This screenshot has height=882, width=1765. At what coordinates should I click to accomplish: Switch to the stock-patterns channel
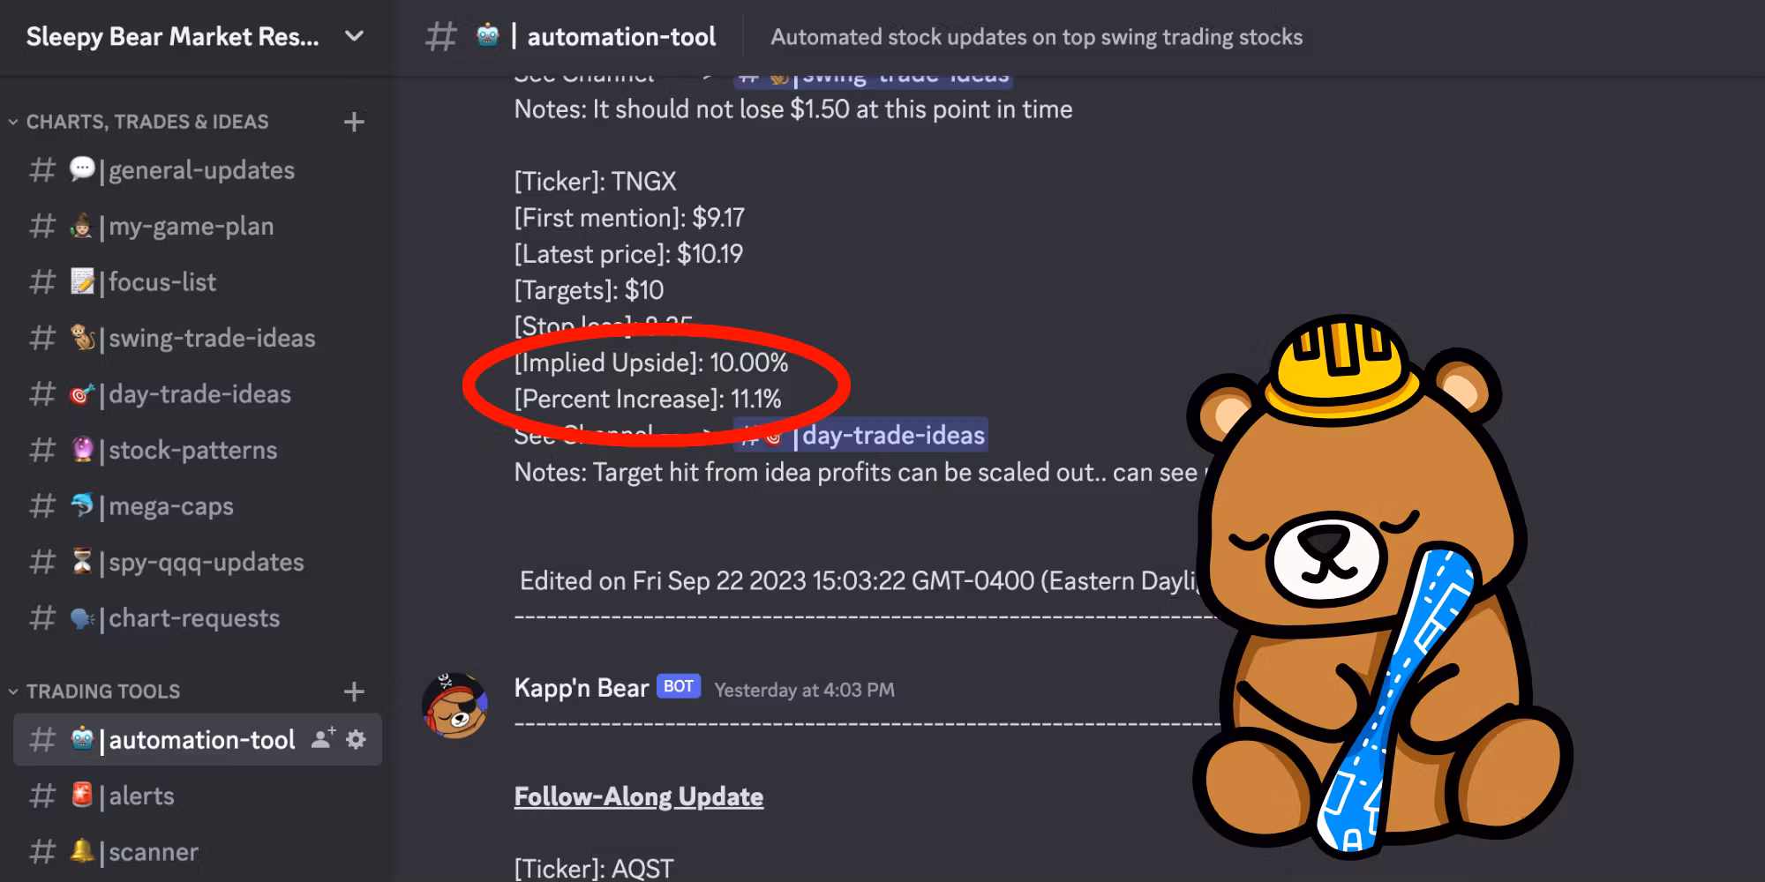point(198,451)
